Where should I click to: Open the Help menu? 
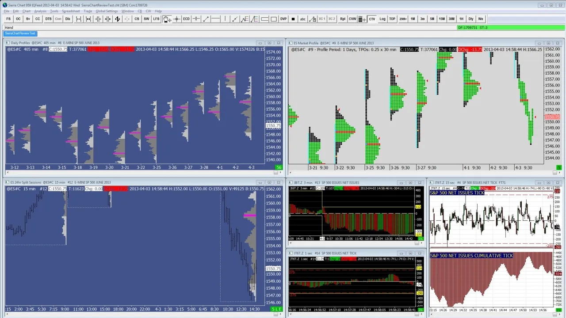click(158, 11)
